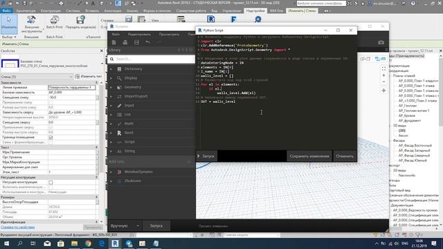Open Файл menu in Dynamo window
This screenshot has height=249, width=443.
116,35
